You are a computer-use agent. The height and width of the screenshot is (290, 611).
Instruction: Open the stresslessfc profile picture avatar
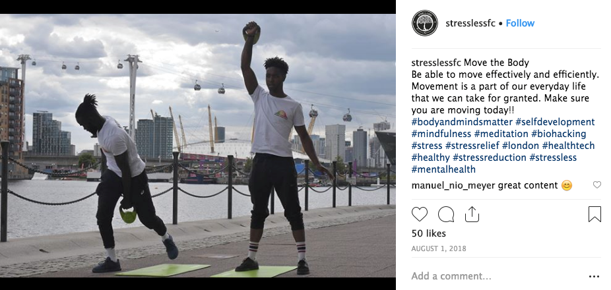pos(425,23)
